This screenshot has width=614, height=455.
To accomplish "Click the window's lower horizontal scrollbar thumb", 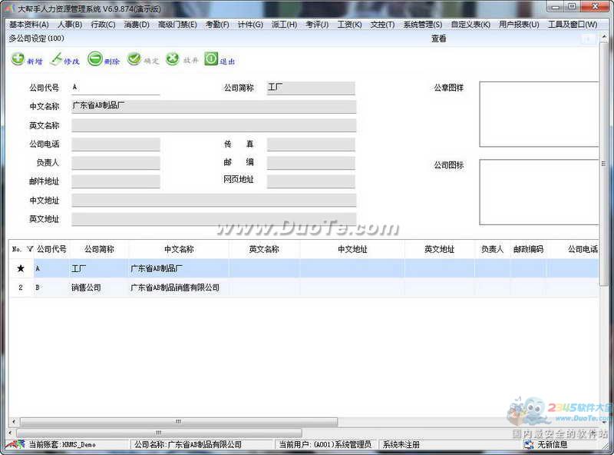I will [159, 433].
